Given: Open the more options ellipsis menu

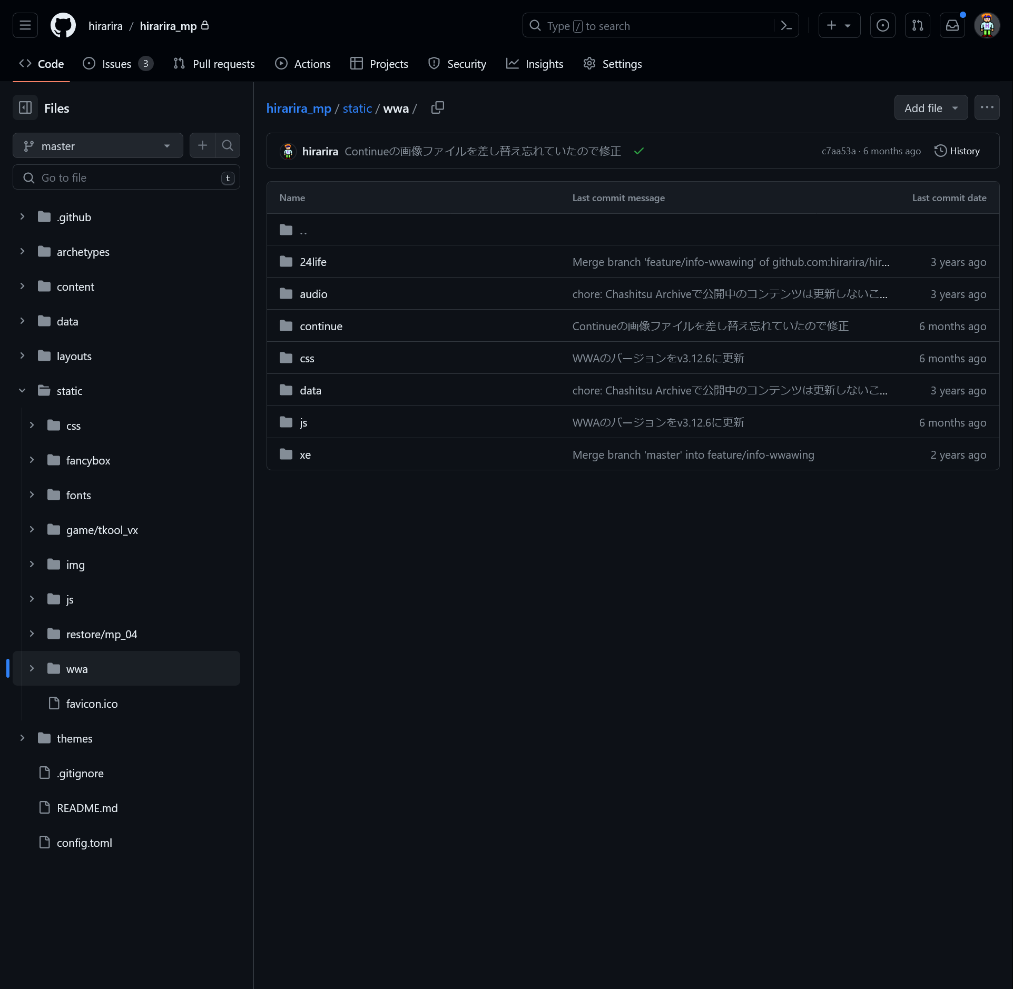Looking at the screenshot, I should click(987, 107).
